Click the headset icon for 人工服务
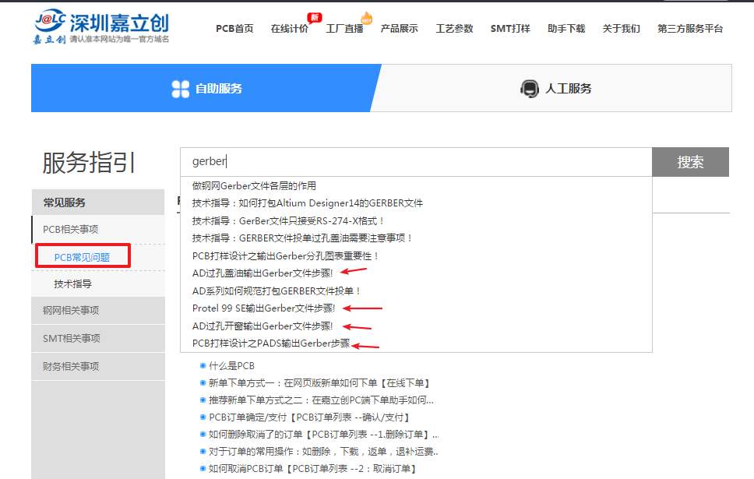 click(x=529, y=89)
